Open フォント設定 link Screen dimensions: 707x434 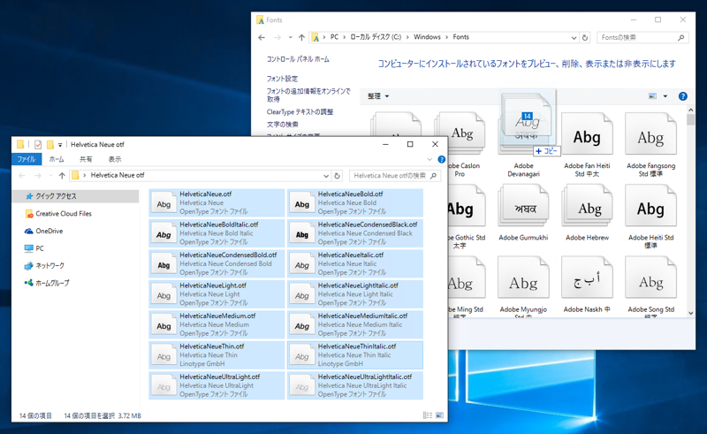click(x=282, y=79)
